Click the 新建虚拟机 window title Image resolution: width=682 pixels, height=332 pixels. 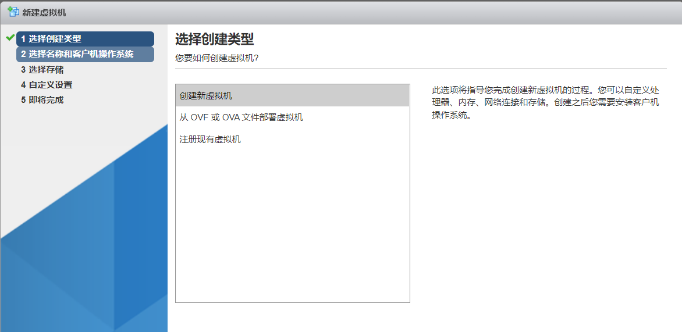[x=44, y=12]
